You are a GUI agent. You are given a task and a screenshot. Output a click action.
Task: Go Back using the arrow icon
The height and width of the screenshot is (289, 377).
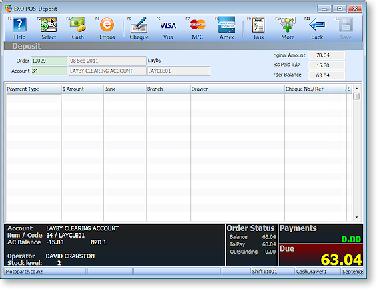tap(317, 25)
